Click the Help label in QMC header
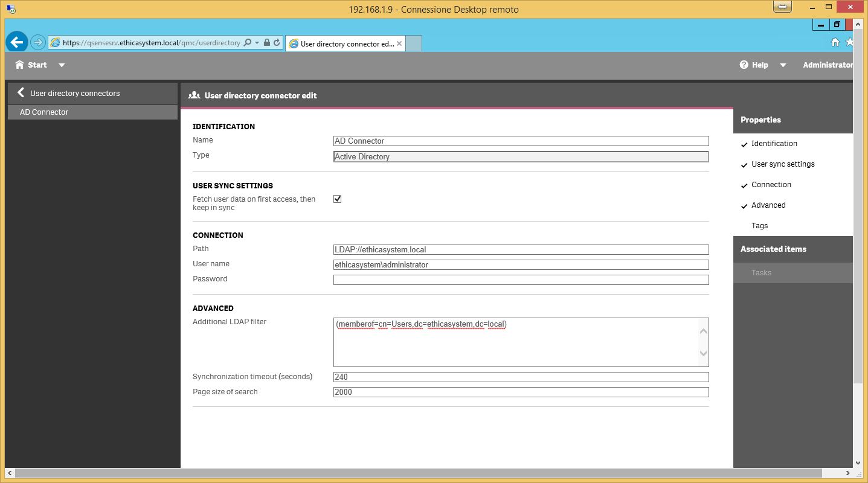Screen dimensions: 868x483 pyautogui.click(x=760, y=65)
